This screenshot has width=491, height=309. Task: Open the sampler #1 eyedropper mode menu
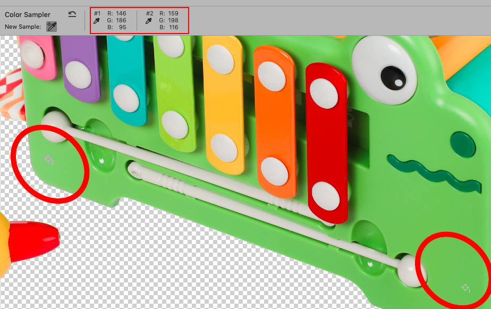click(97, 21)
